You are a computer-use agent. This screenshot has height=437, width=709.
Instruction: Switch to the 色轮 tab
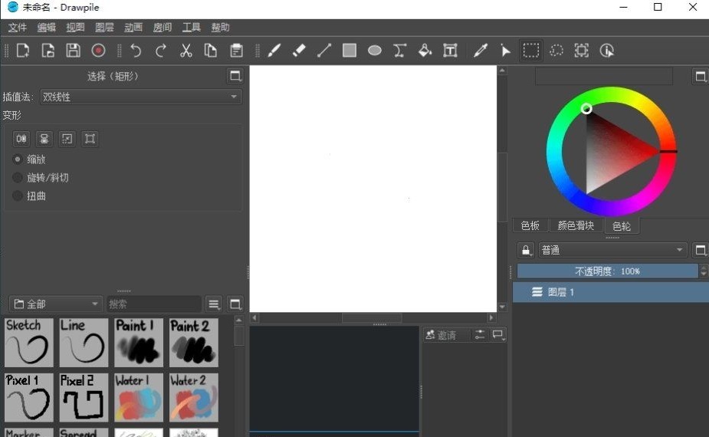(622, 225)
